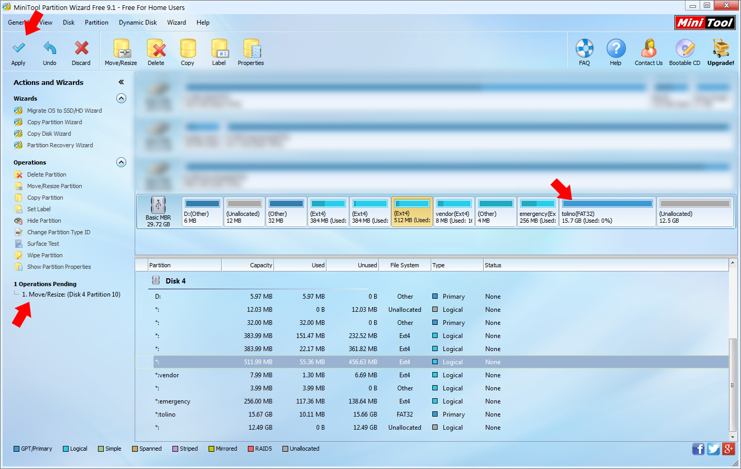
Task: Choose Wipe Partition operation
Action: [x=45, y=255]
